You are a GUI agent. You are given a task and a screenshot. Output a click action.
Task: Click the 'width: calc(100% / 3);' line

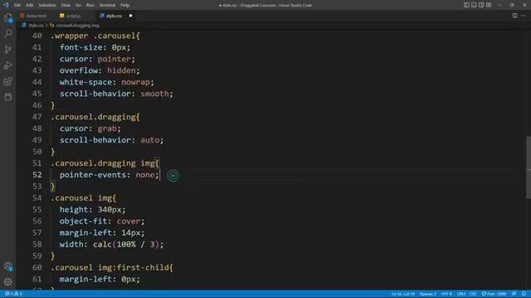(x=111, y=244)
